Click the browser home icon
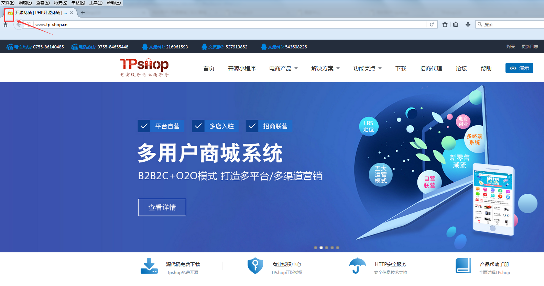Image resolution: width=544 pixels, height=286 pixels. pyautogui.click(x=6, y=24)
